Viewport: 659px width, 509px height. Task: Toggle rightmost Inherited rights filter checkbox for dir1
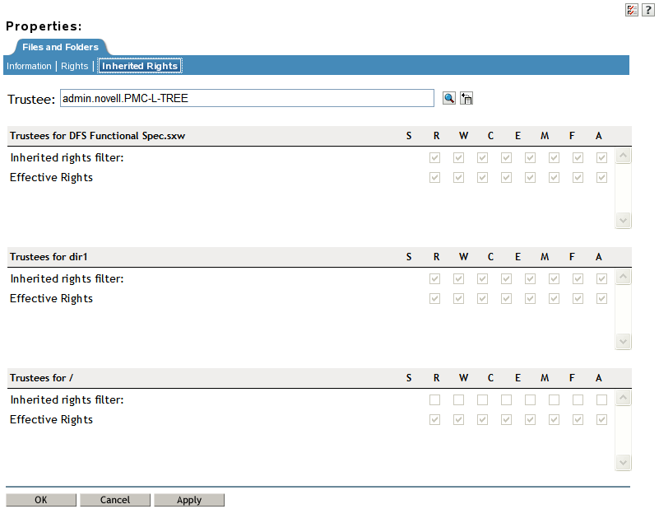tap(601, 279)
